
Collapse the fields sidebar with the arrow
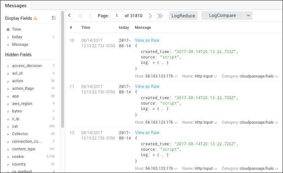click(x=70, y=15)
